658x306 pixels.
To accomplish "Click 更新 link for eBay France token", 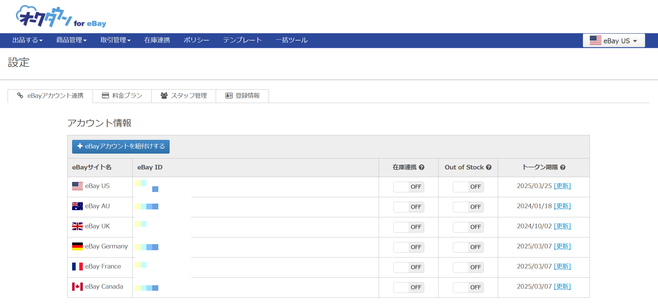I will point(562,266).
